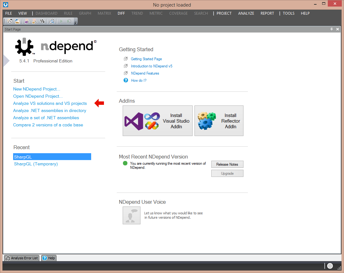Click New NDepend Project link

[x=37, y=89]
